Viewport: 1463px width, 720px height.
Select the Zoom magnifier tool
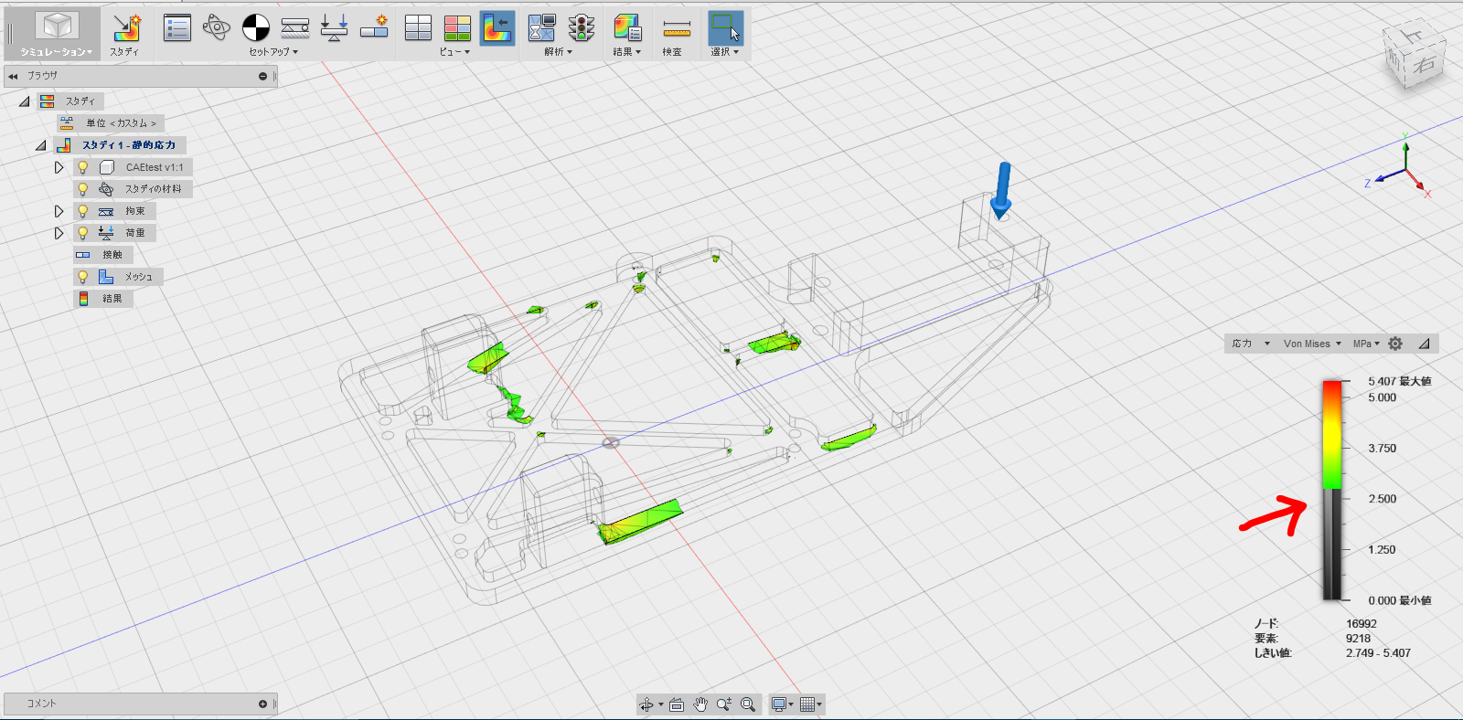click(724, 704)
